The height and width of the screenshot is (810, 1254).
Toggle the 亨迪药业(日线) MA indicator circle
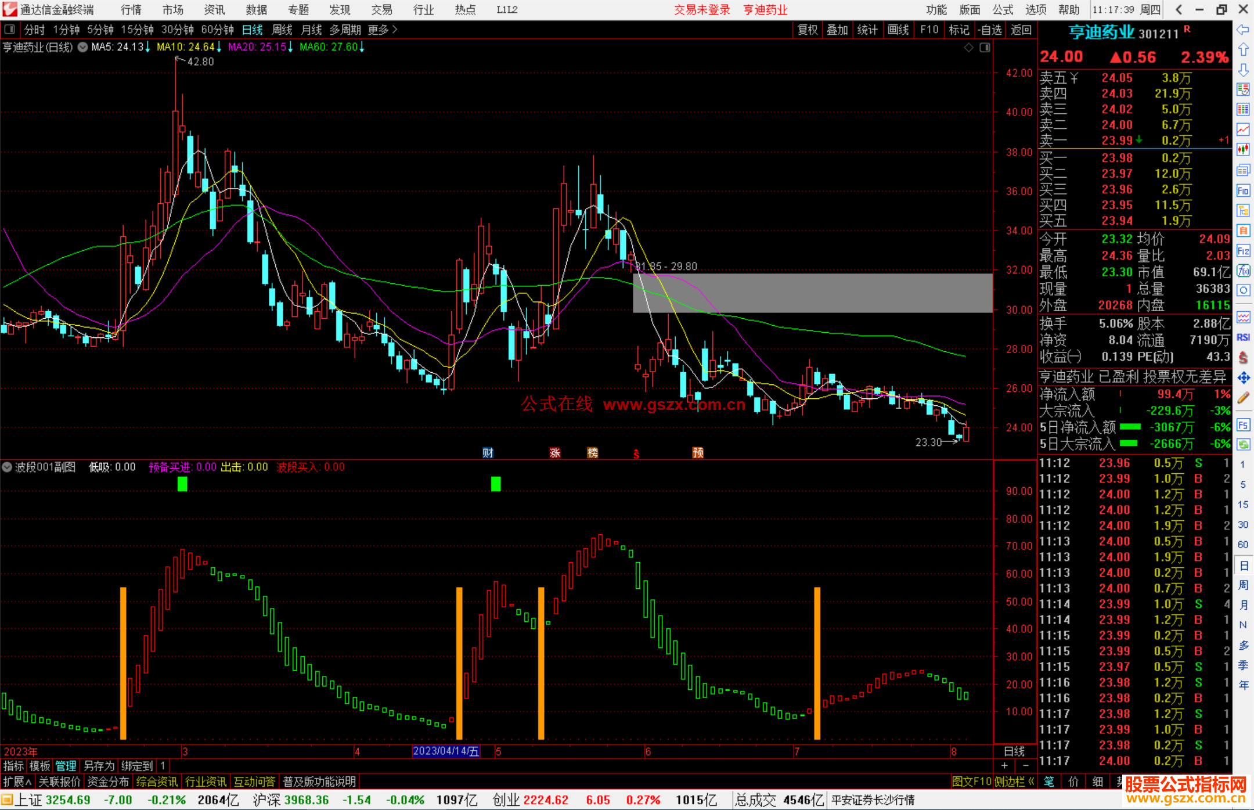[x=82, y=47]
